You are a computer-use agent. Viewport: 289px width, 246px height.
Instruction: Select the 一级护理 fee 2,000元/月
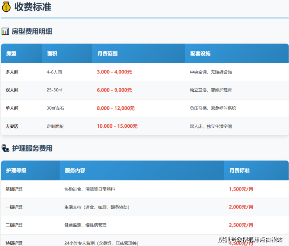click(241, 207)
